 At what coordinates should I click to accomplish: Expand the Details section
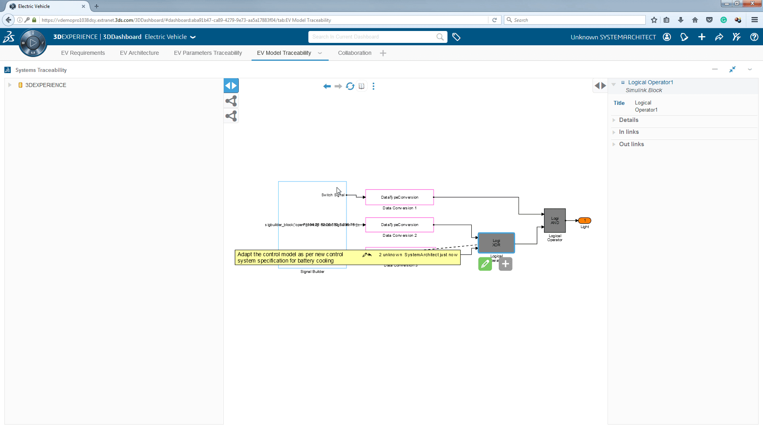pos(628,120)
